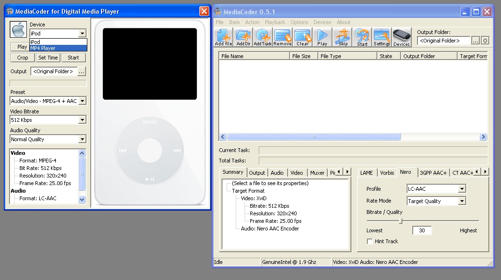This screenshot has width=501, height=280.
Task: Click the Add Dir toolbar icon
Action: click(243, 37)
